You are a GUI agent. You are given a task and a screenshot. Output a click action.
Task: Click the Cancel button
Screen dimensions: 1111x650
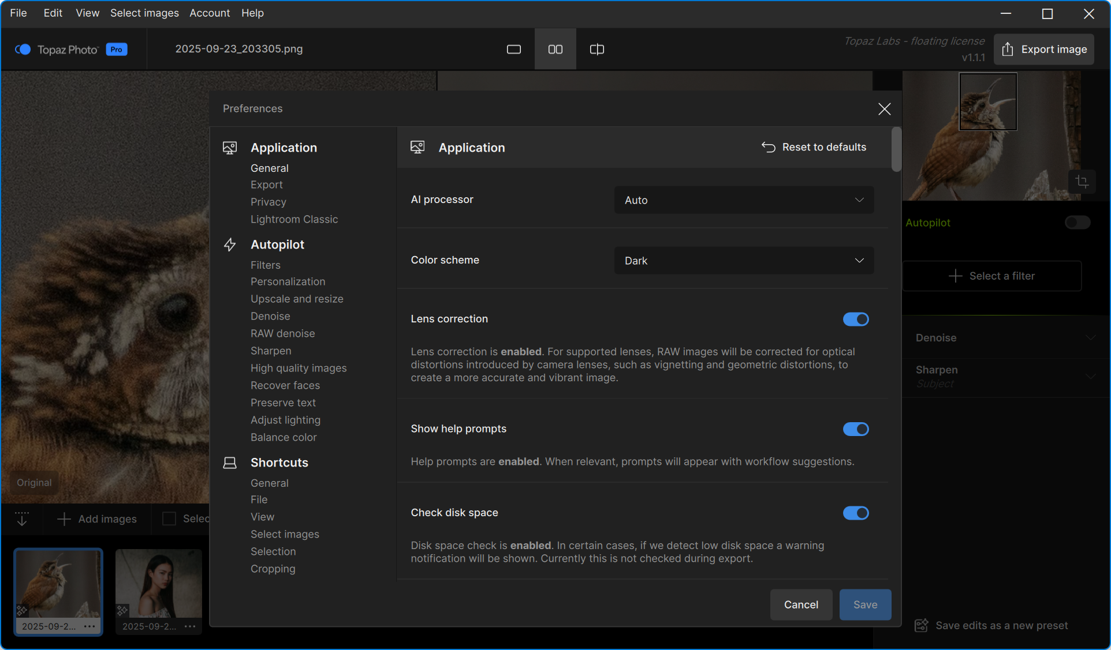tap(800, 604)
